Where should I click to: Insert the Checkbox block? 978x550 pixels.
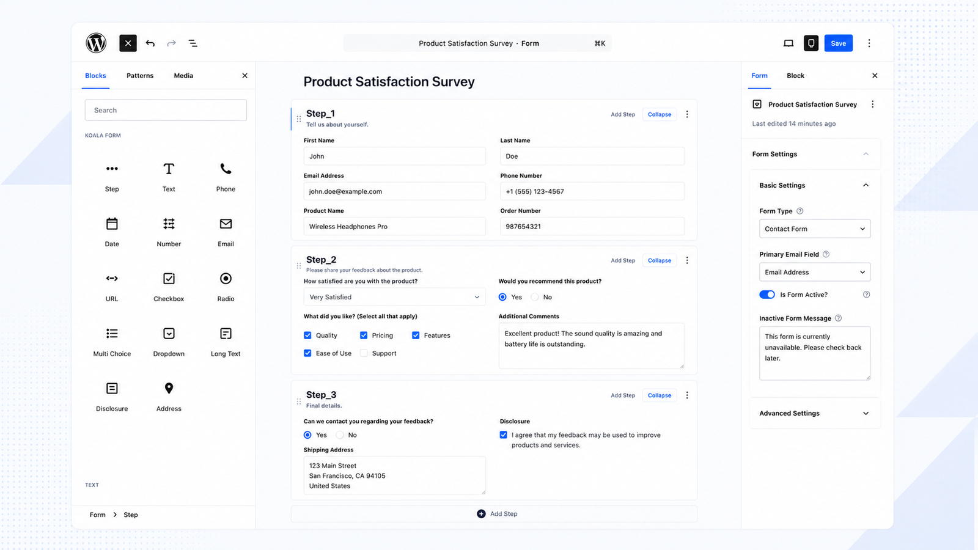click(169, 287)
